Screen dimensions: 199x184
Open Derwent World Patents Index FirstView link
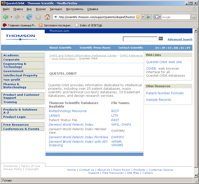click(78, 137)
